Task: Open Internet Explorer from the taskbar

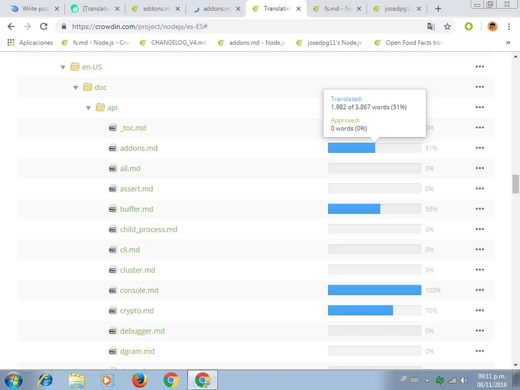Action: pos(45,380)
